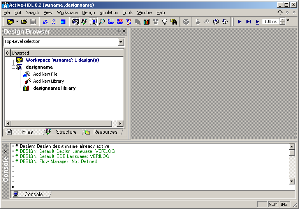The image size is (299, 209).
Task: Click the grayed stacked-layers toolbar icon
Action: pyautogui.click(x=207, y=22)
